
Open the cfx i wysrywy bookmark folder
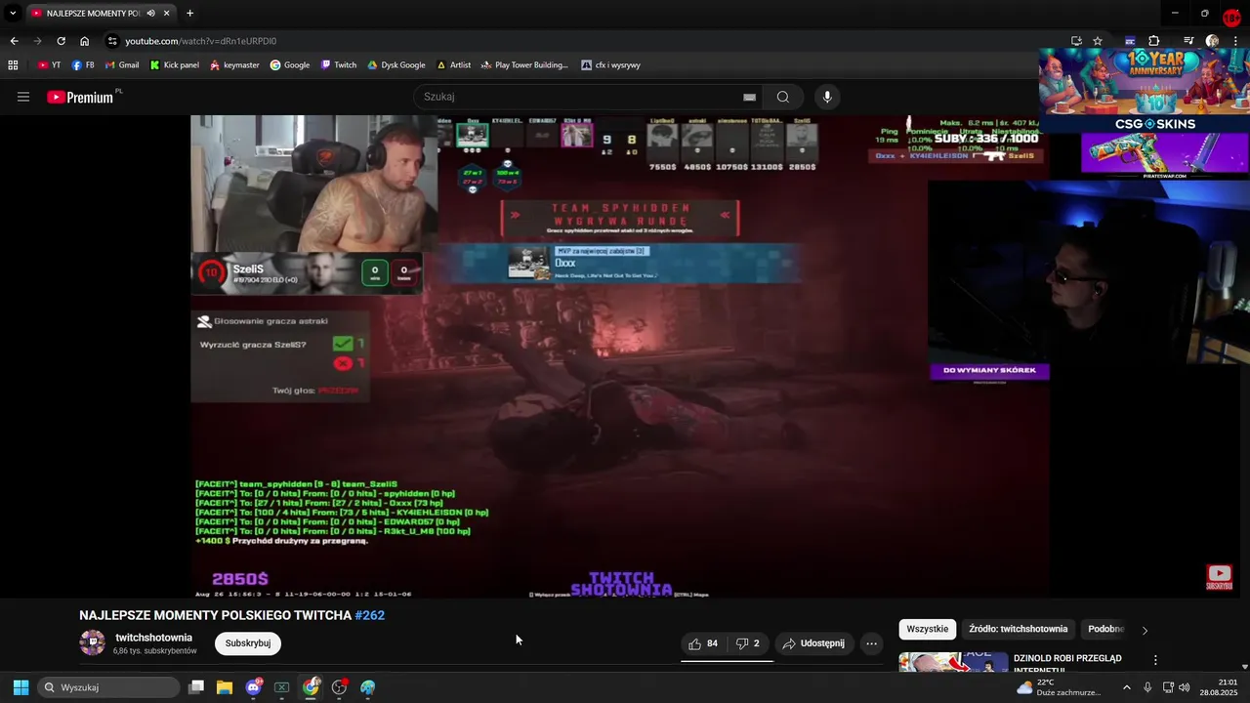click(x=611, y=65)
